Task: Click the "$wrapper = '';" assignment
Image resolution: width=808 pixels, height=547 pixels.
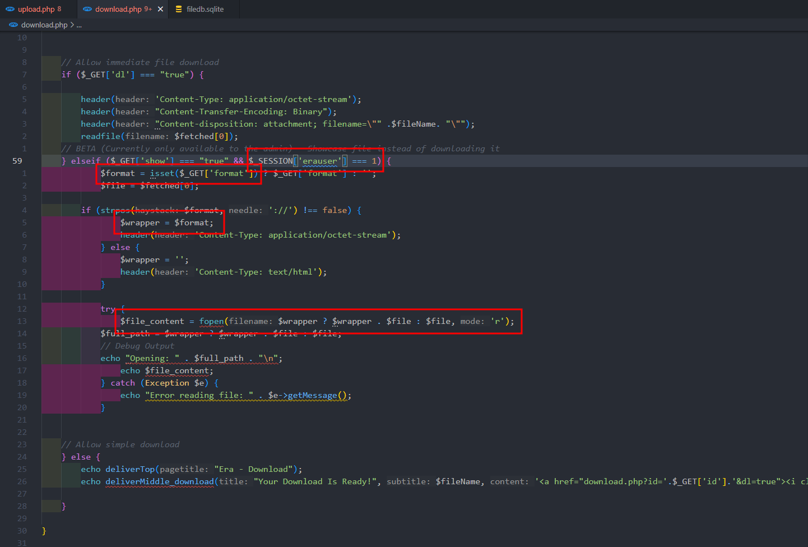Action: tap(155, 259)
